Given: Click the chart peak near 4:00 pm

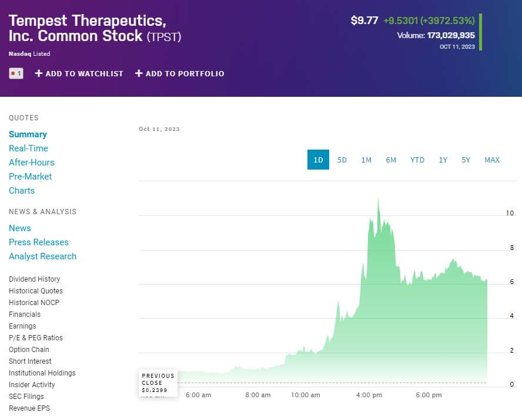Looking at the screenshot, I should point(378,199).
